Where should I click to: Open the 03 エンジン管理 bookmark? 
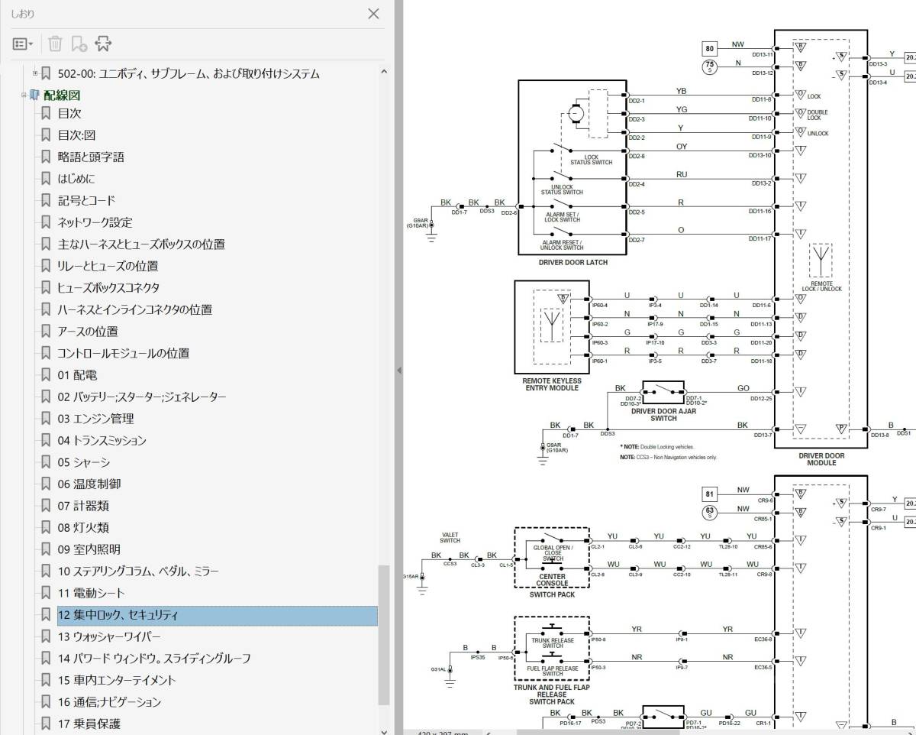[x=95, y=419]
